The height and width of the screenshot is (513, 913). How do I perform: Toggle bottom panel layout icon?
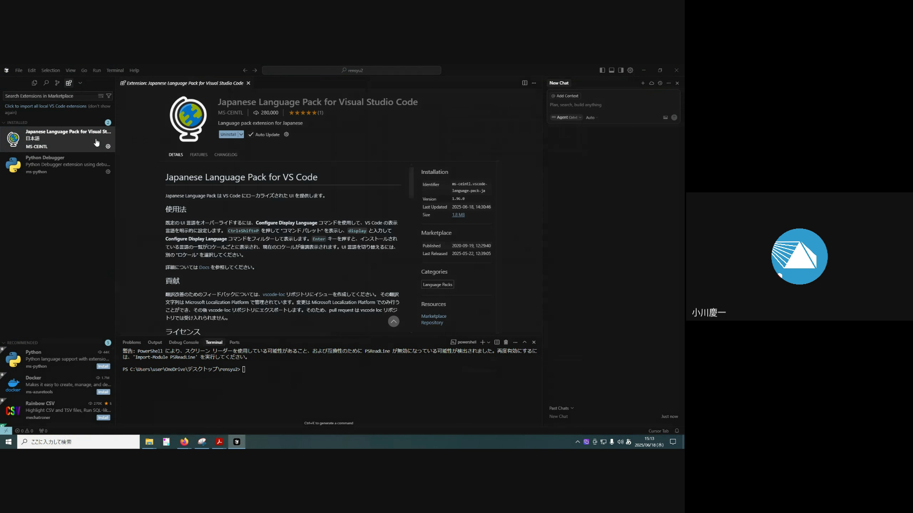tap(612, 70)
